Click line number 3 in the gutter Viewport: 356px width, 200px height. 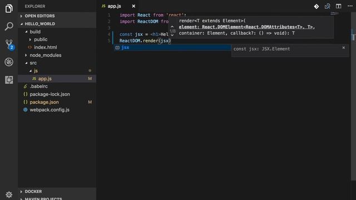pyautogui.click(x=109, y=28)
